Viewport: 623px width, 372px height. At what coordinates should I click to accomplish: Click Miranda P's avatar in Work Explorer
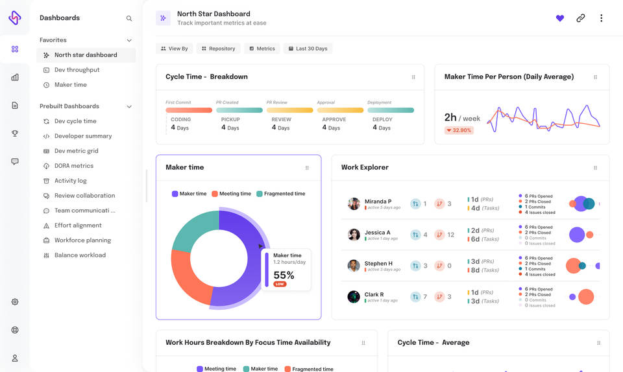[354, 204]
